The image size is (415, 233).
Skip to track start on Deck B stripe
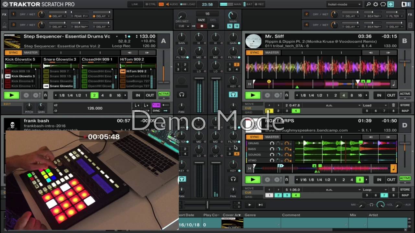coord(249,84)
